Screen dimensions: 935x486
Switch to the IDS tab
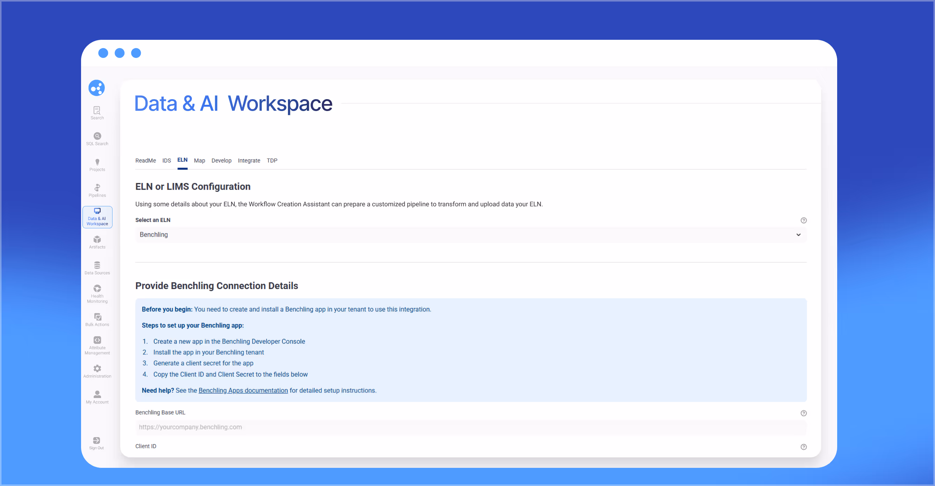coord(166,160)
